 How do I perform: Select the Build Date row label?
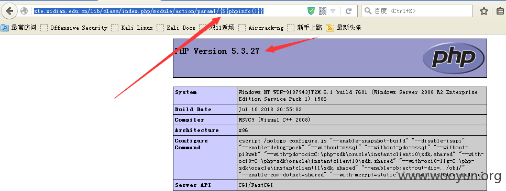(x=193, y=109)
